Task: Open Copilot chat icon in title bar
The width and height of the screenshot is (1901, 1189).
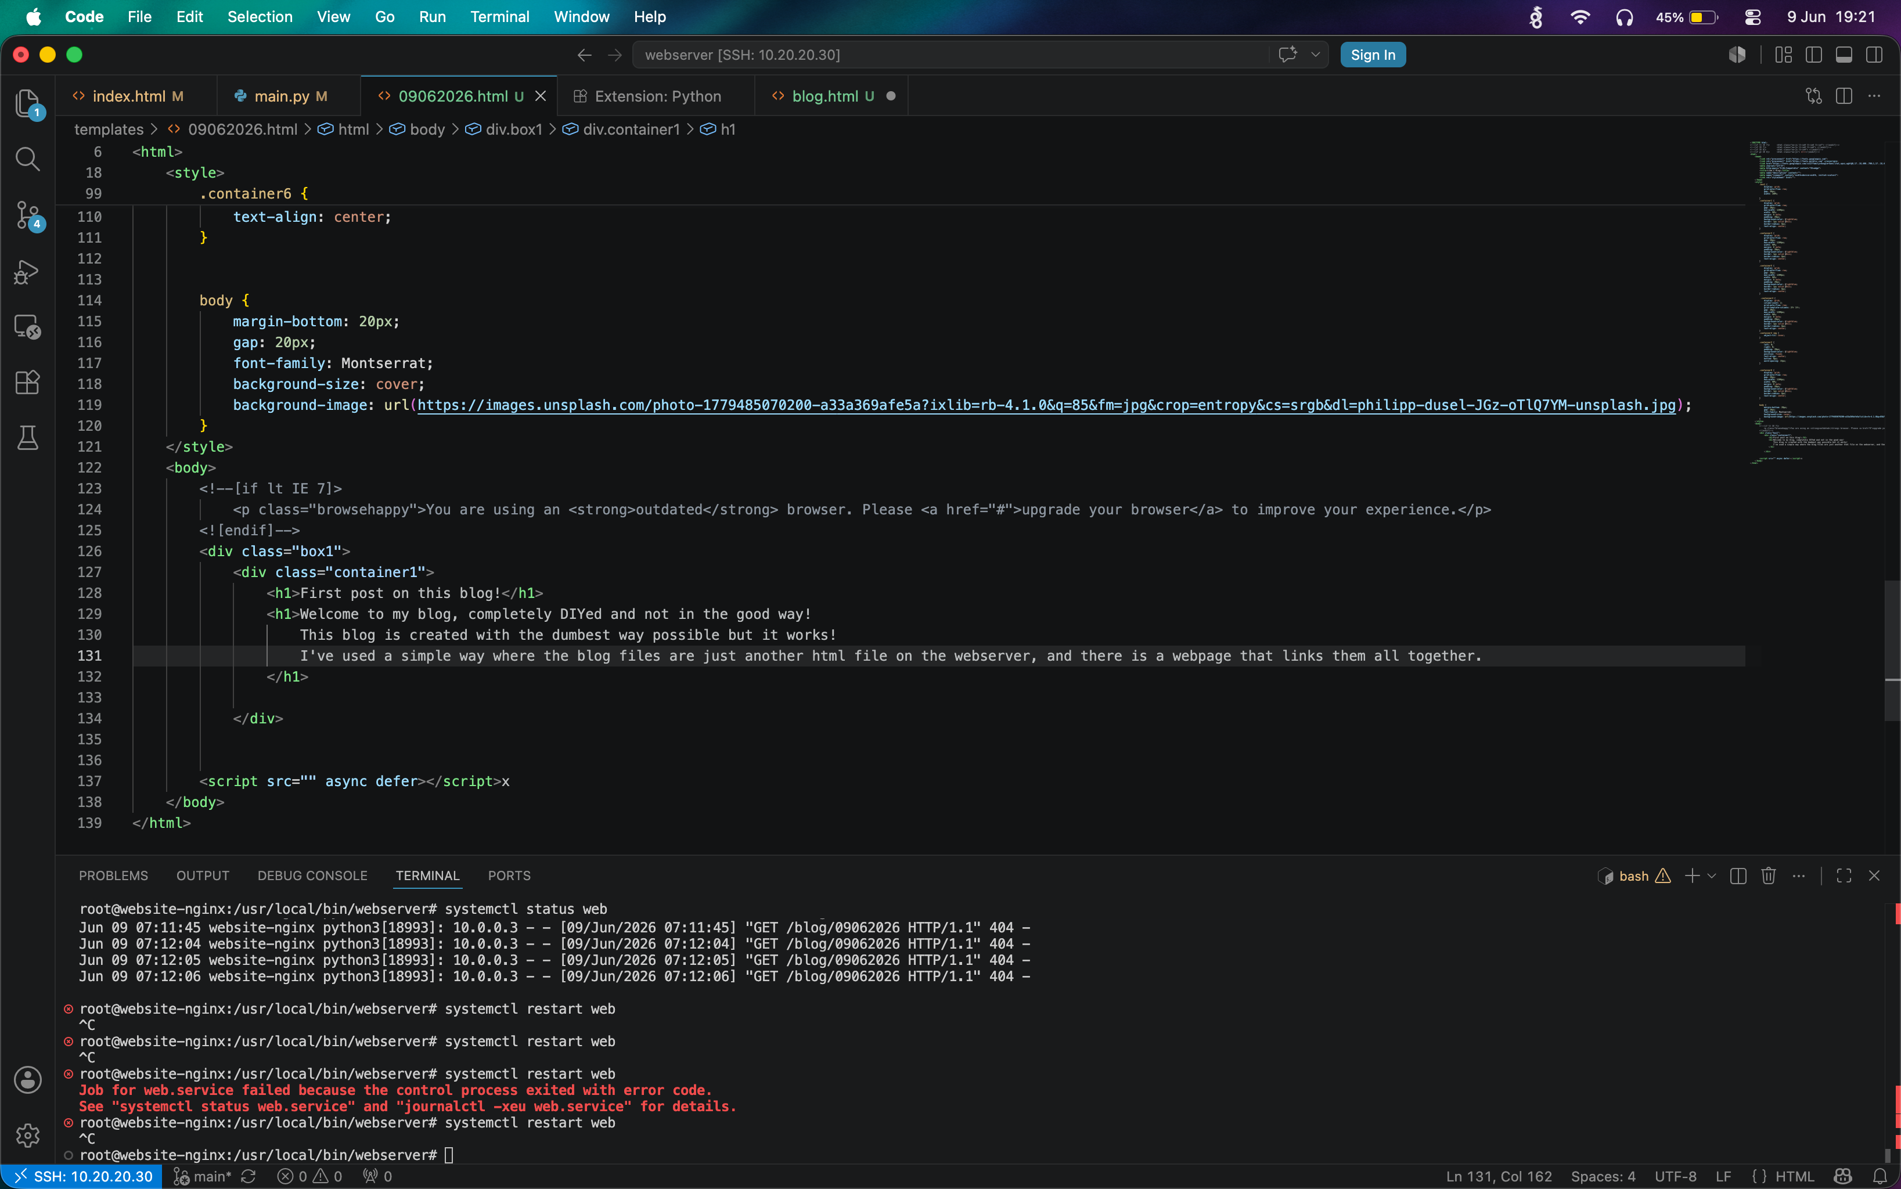Action: 1287,55
